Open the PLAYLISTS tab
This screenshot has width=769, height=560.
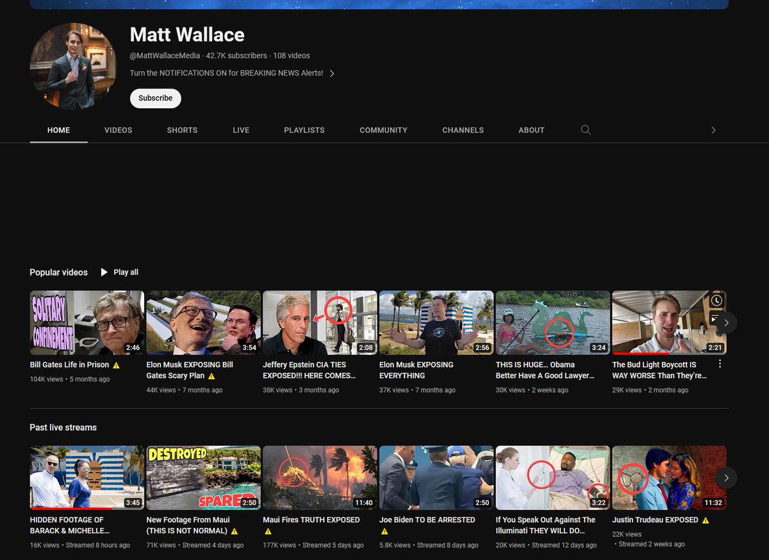pos(304,130)
